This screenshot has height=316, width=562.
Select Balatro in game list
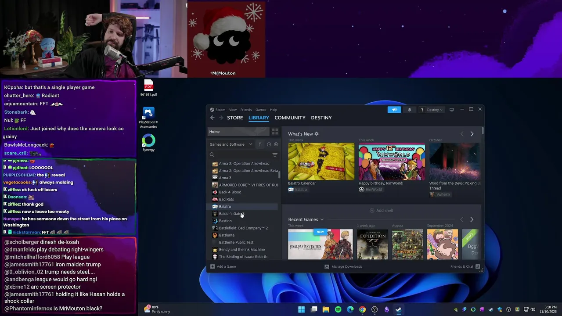pos(243,206)
